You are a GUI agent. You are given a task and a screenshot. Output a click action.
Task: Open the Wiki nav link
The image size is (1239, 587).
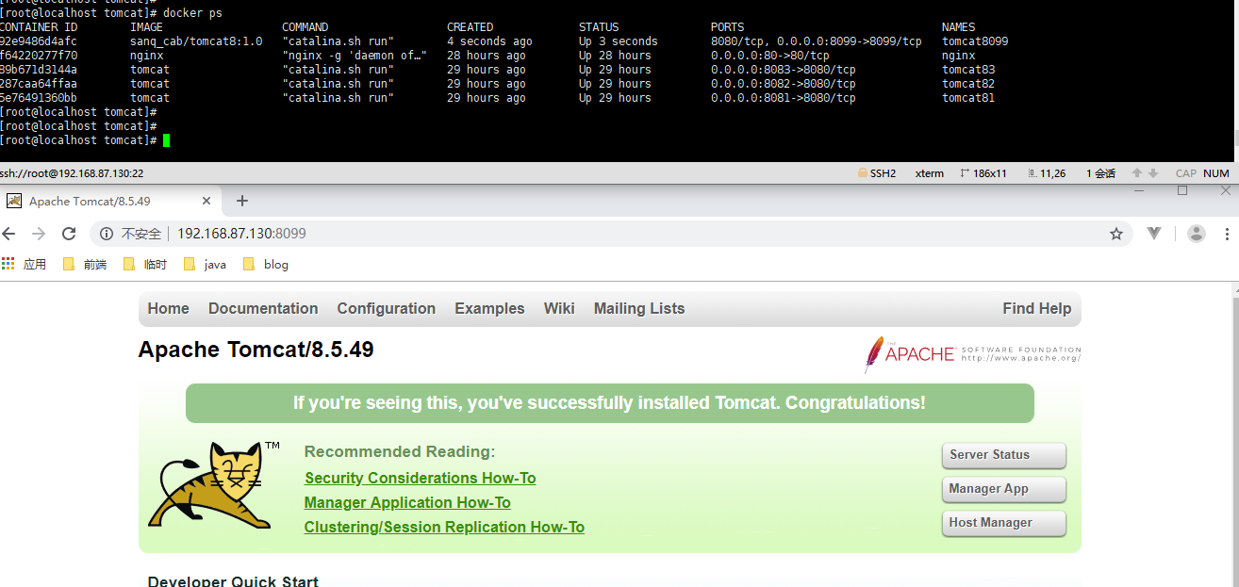coord(559,308)
